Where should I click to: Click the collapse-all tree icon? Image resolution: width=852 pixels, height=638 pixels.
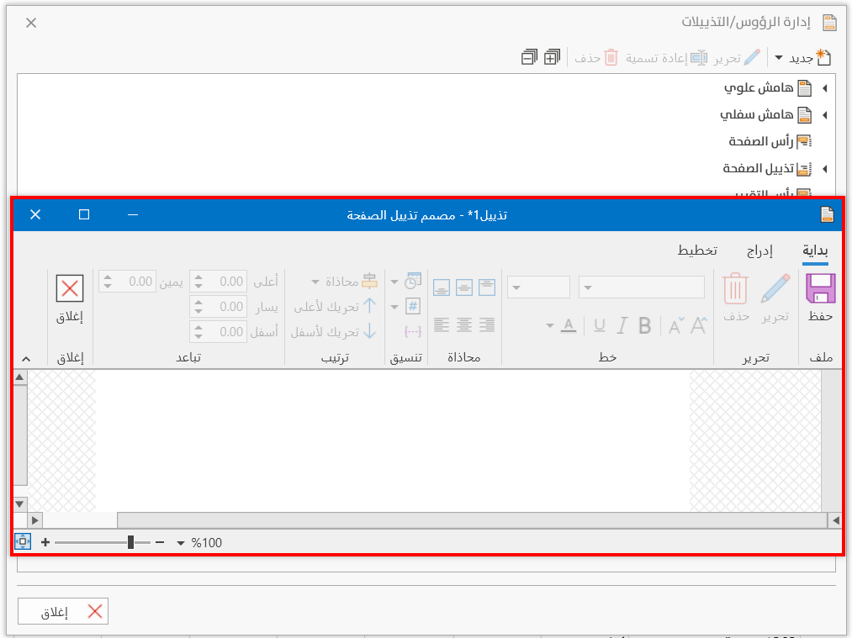click(x=529, y=57)
